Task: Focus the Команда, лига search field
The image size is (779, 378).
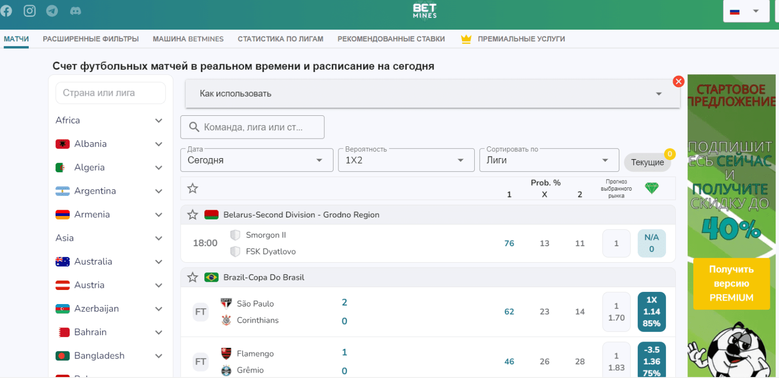Action: pyautogui.click(x=252, y=127)
